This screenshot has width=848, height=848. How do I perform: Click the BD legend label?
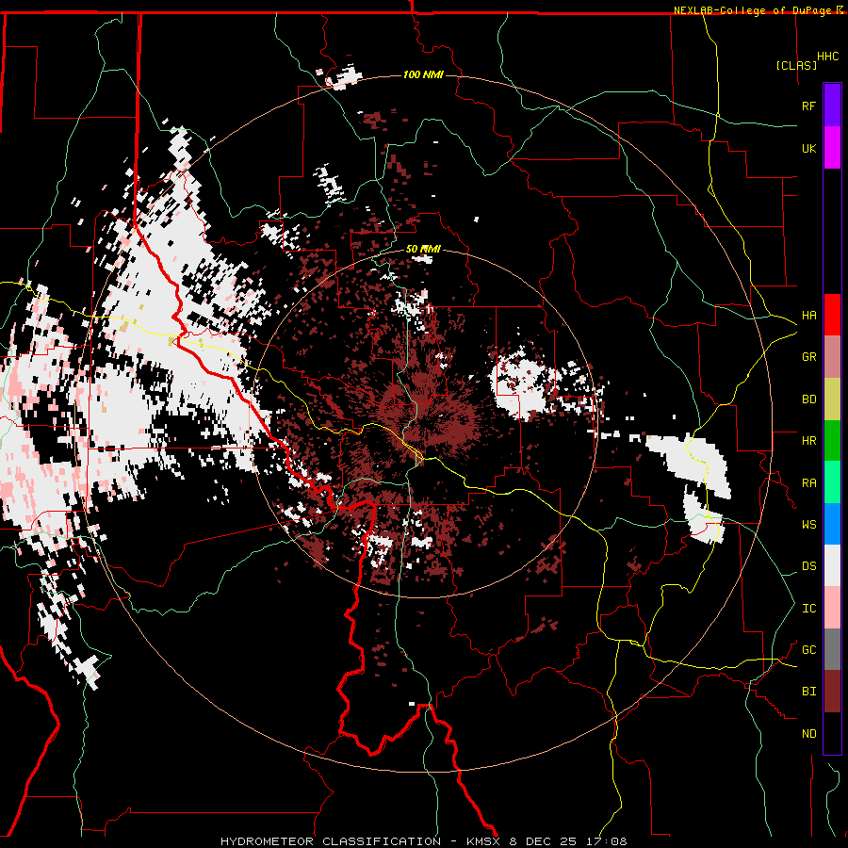point(809,400)
